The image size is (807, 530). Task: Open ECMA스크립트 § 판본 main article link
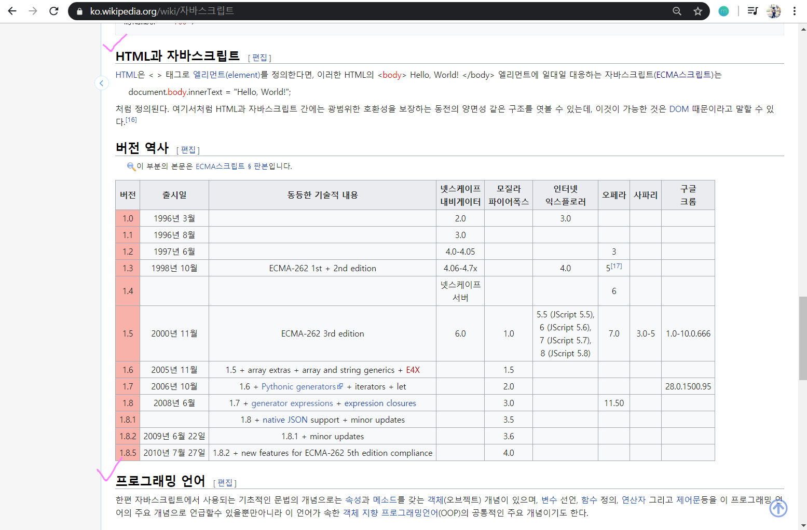[x=231, y=166]
